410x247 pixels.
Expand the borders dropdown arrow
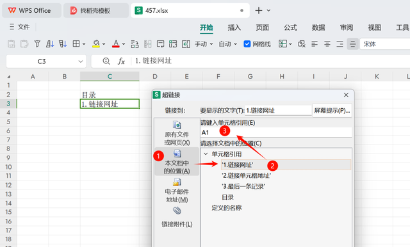point(84,44)
